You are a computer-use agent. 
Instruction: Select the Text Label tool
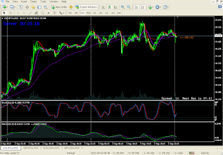coord(55,13)
